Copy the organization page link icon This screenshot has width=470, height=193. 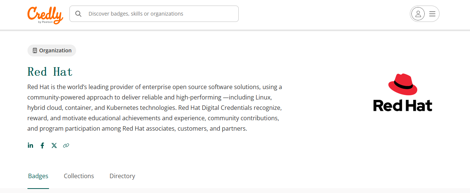pyautogui.click(x=66, y=145)
